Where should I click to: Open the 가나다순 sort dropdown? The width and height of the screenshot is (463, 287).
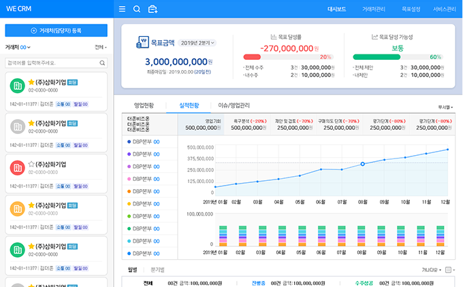pyautogui.click(x=432, y=270)
